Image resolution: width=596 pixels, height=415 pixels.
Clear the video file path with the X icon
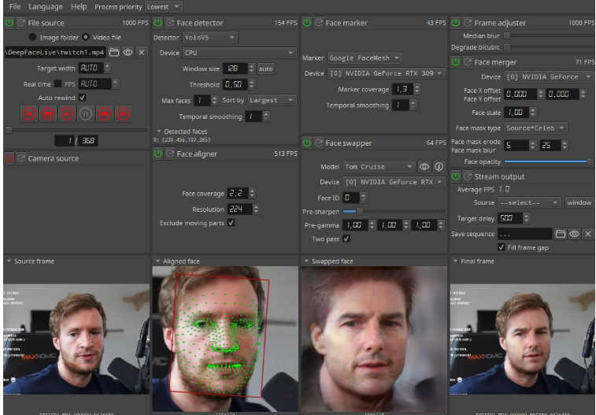[x=140, y=52]
